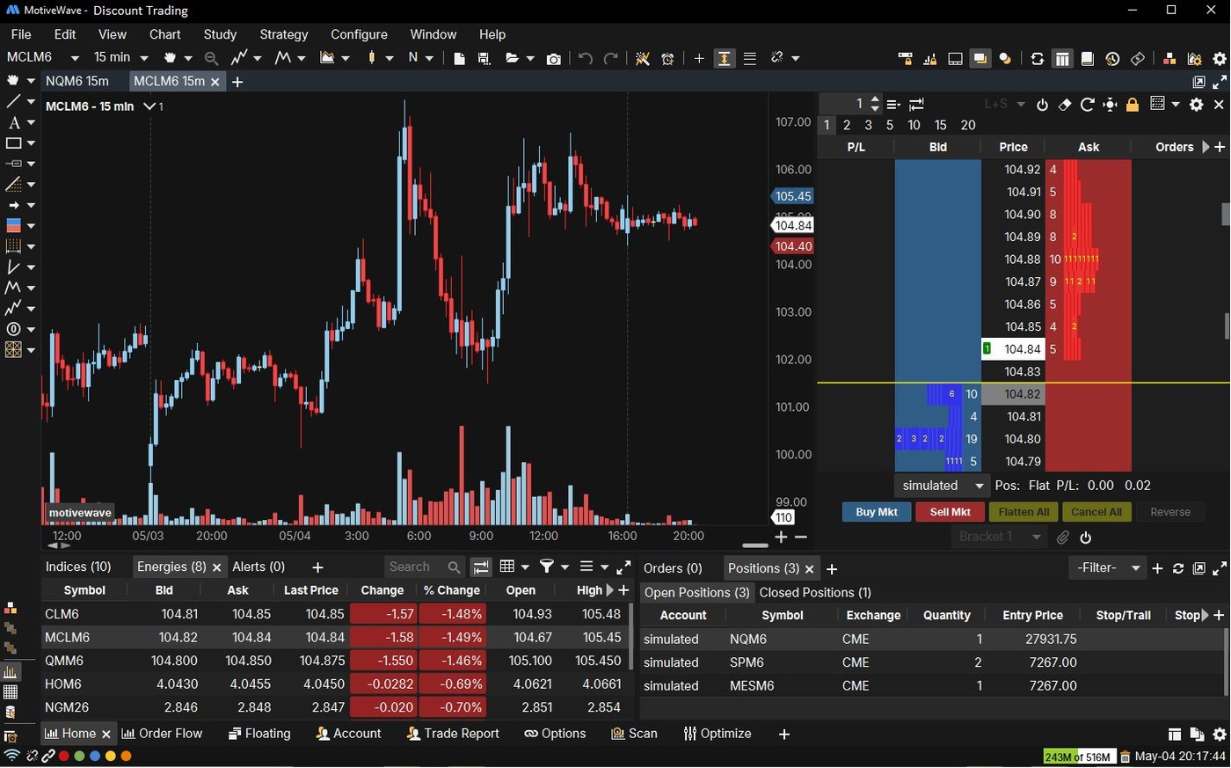Click the refresh icon in top toolbar
The width and height of the screenshot is (1231, 768).
tap(1038, 58)
